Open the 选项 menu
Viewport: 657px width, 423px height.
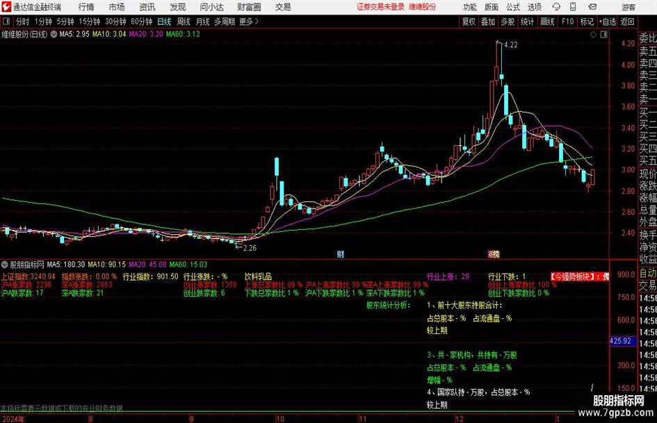(534, 7)
